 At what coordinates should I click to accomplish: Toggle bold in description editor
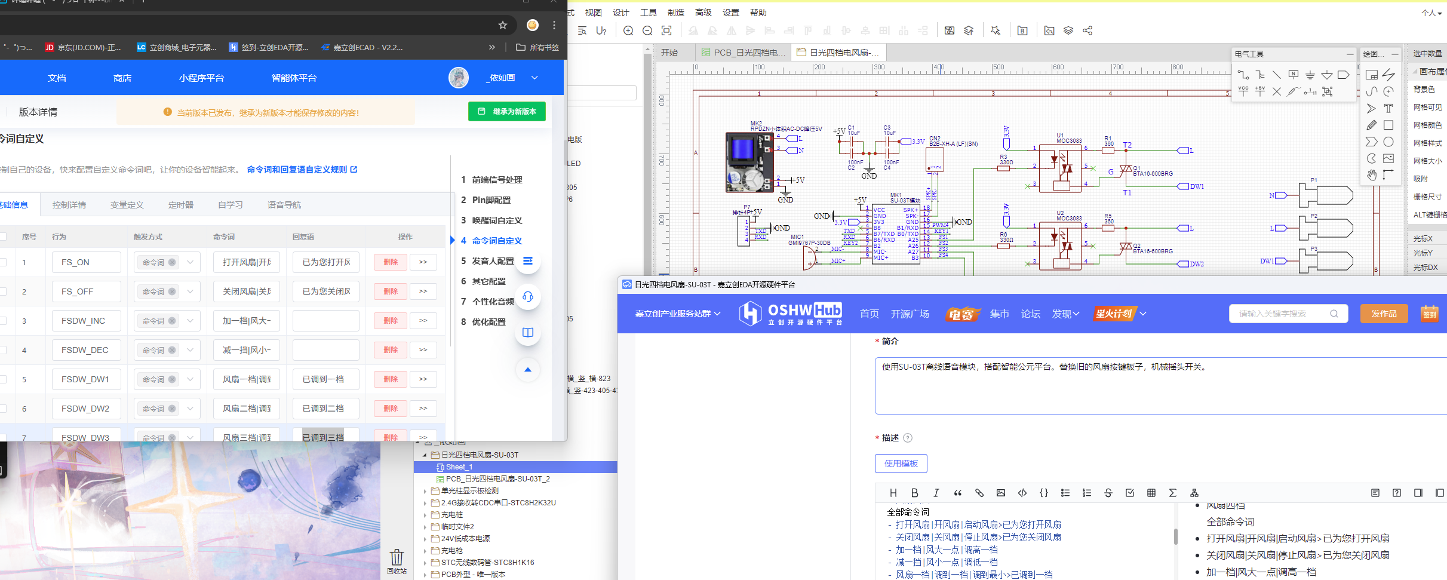(914, 493)
